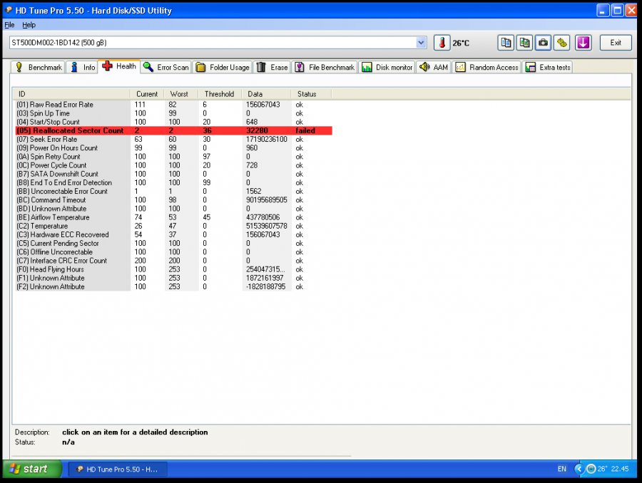Select the Airflow Temperature row
Screen dimensions: 642x483
click(x=173, y=217)
